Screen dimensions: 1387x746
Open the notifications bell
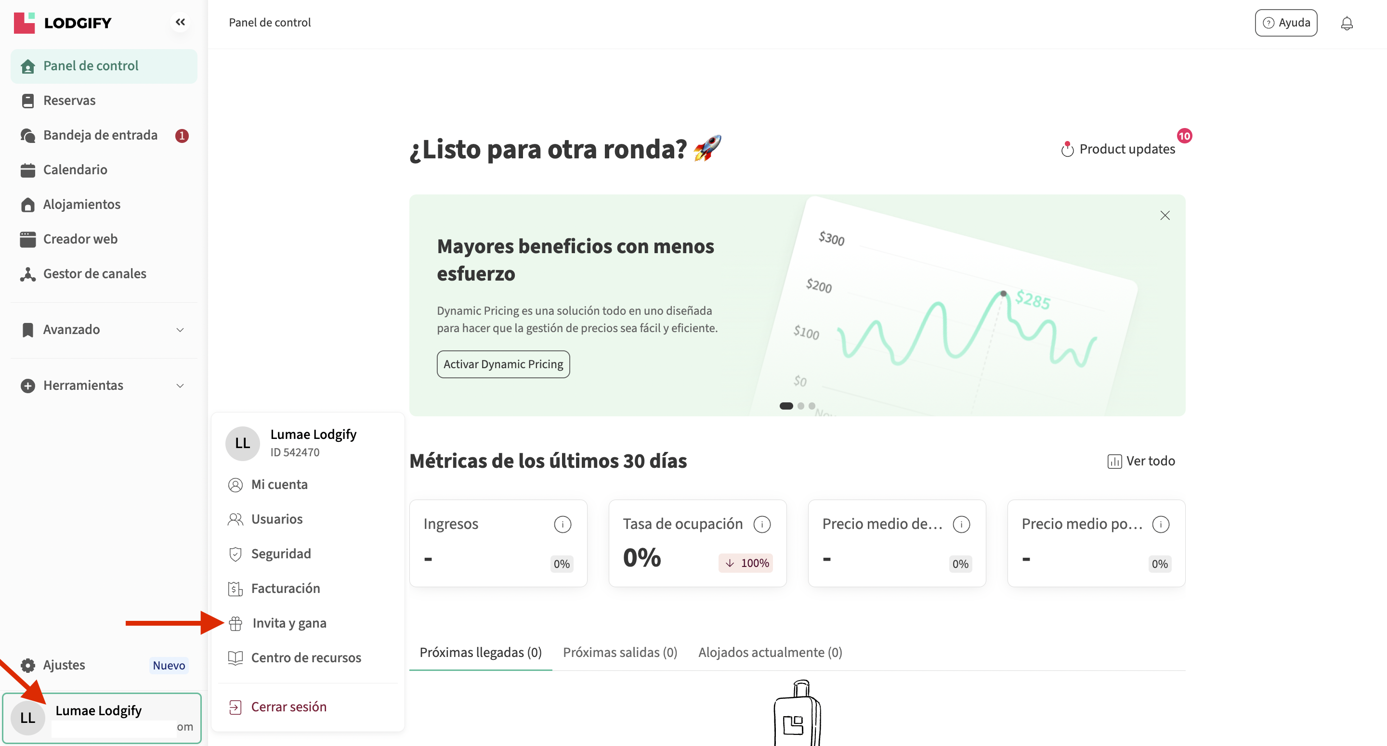[x=1346, y=23]
